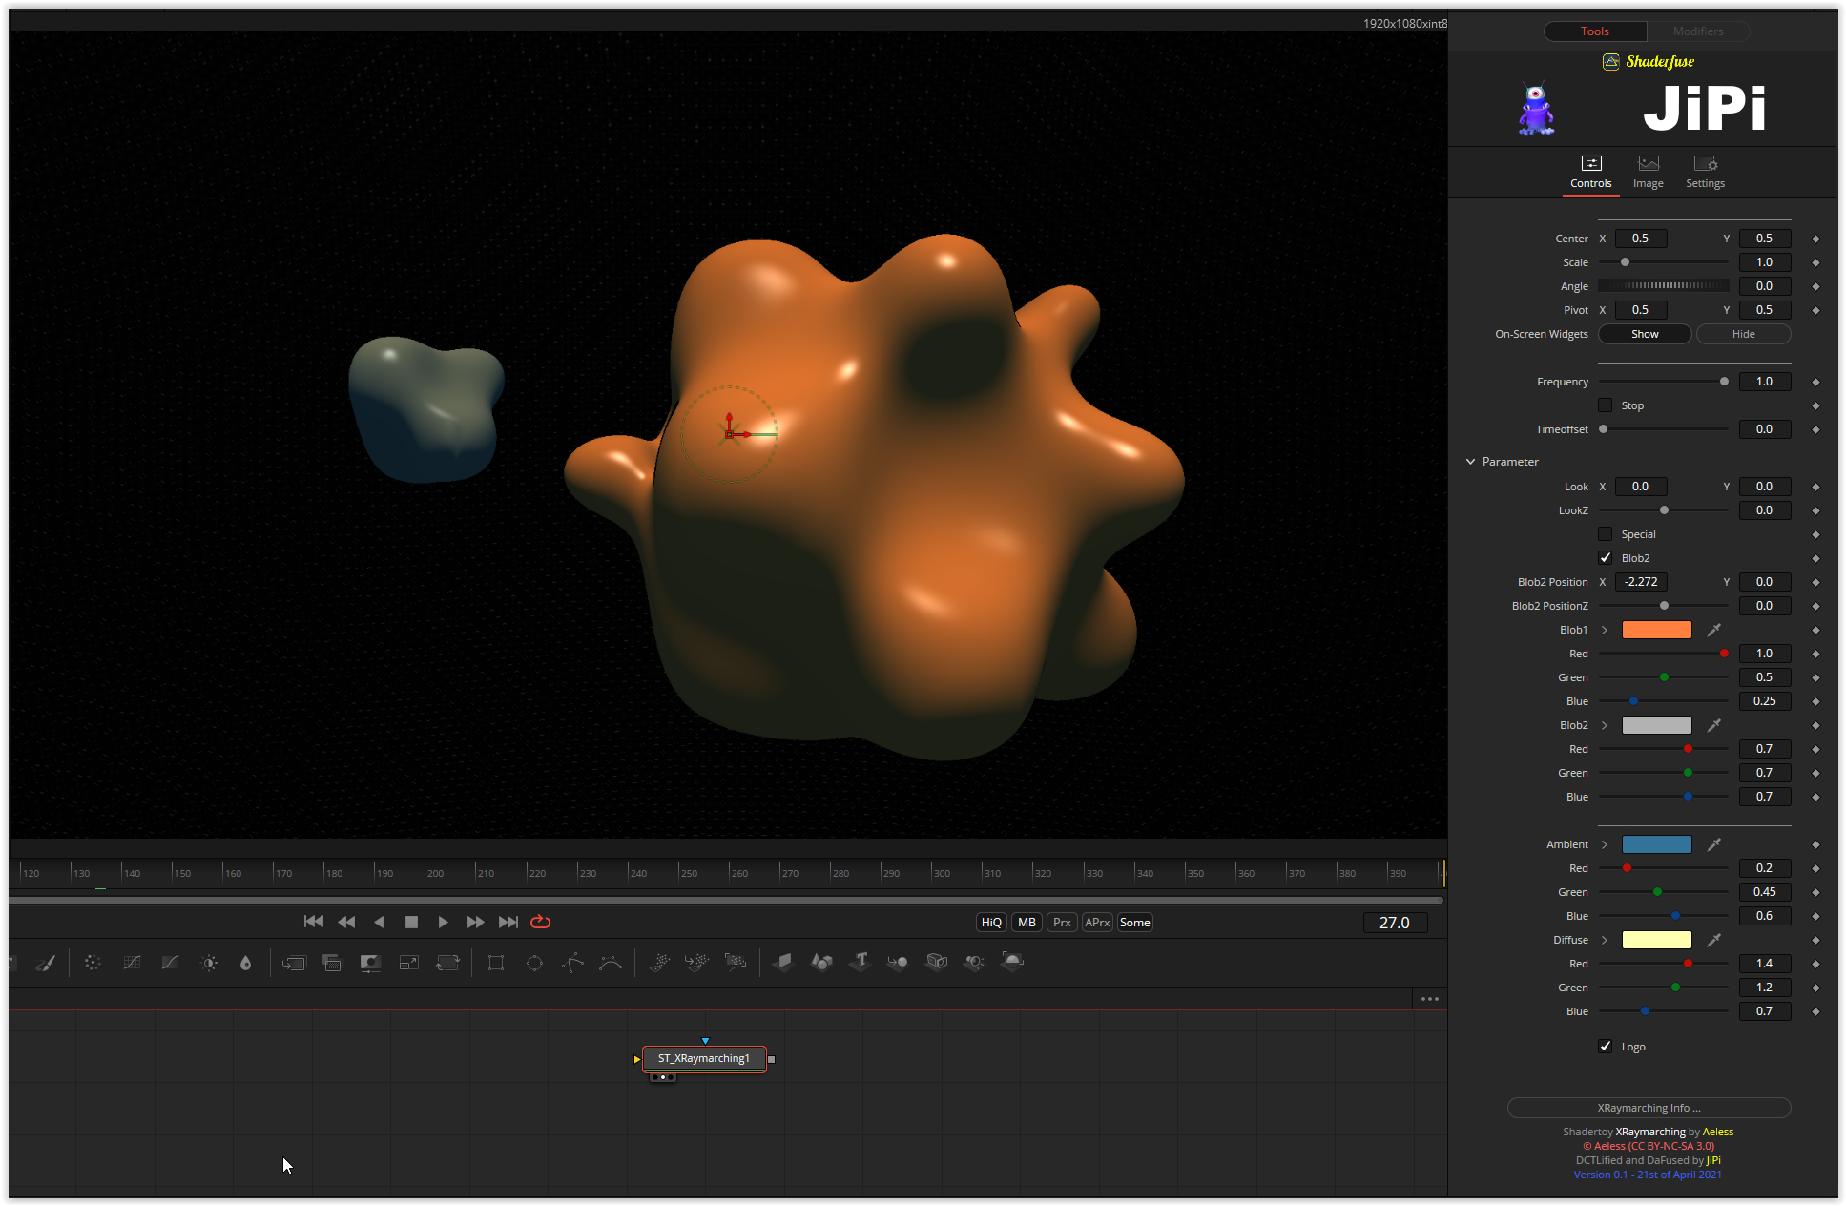Add a Renderer 3D node
Viewport: 1846px width, 1206px height.
pos(1012,962)
